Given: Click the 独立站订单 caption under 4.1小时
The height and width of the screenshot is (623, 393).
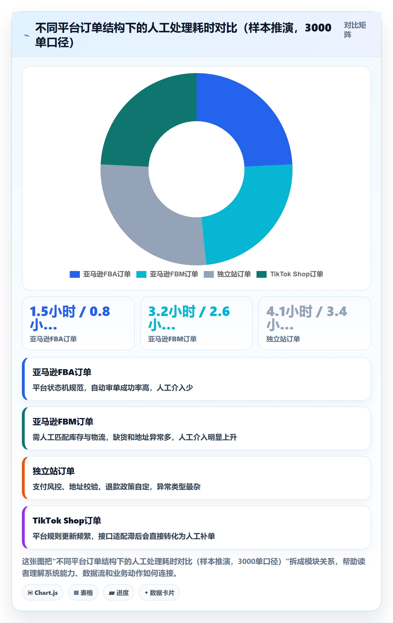Looking at the screenshot, I should 283,339.
